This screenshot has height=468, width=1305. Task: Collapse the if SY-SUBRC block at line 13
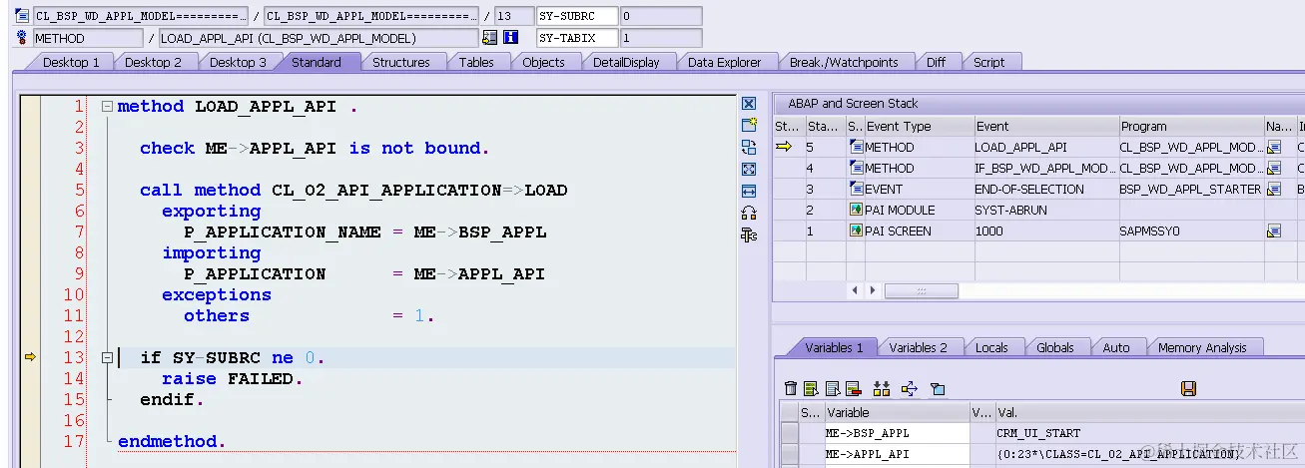(107, 357)
